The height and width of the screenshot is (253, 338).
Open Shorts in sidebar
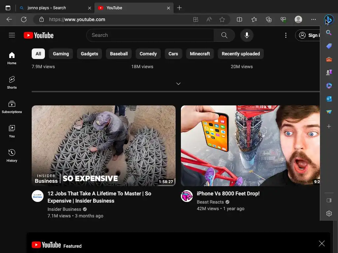(12, 83)
